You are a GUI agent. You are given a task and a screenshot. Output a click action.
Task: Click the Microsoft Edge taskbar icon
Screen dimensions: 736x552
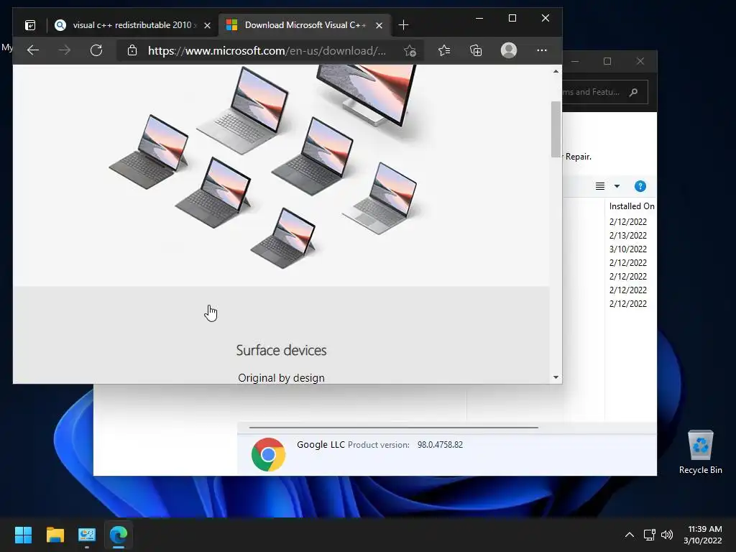point(119,535)
